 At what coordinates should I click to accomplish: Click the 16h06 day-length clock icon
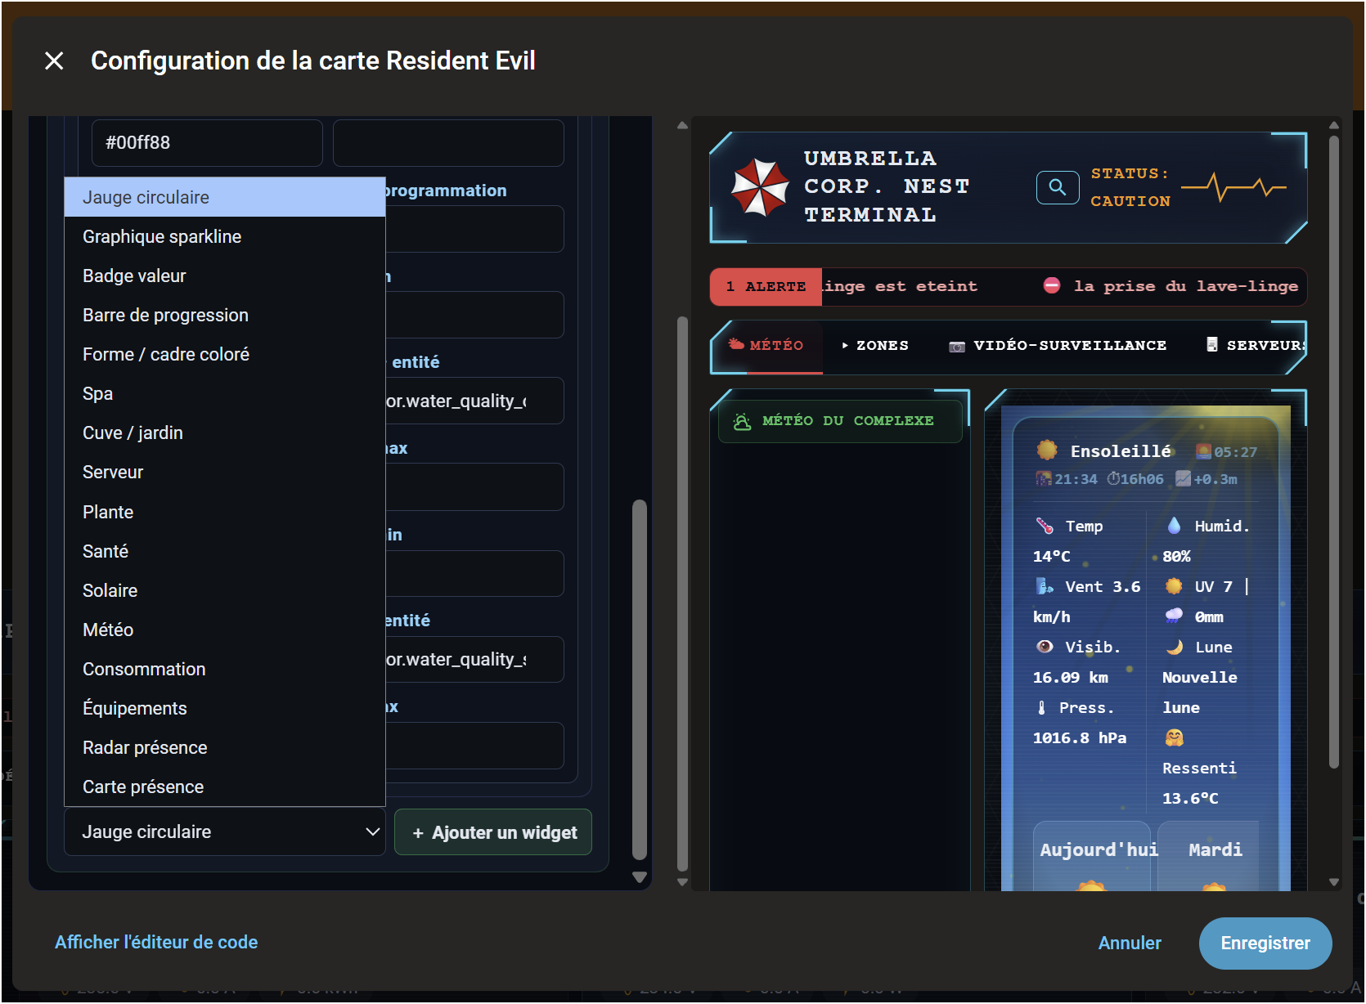click(x=1113, y=478)
